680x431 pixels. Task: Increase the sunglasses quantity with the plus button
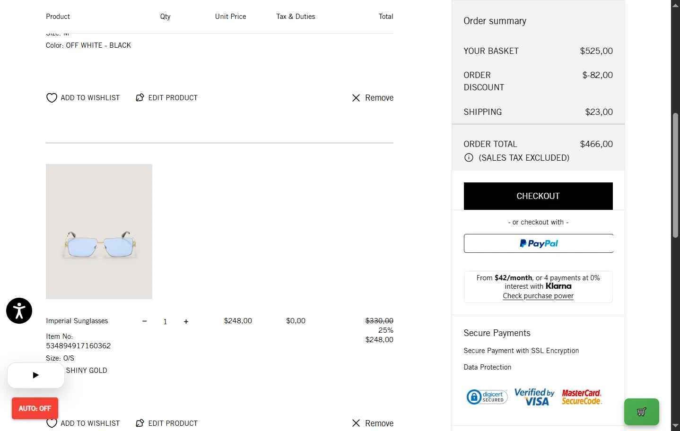point(186,321)
